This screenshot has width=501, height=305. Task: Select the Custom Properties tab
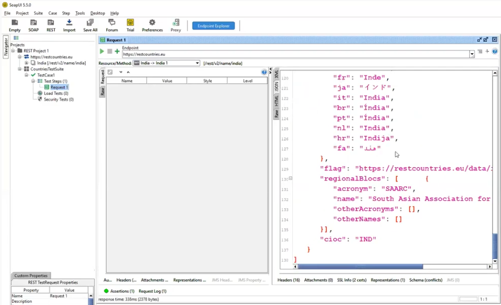pyautogui.click(x=31, y=276)
